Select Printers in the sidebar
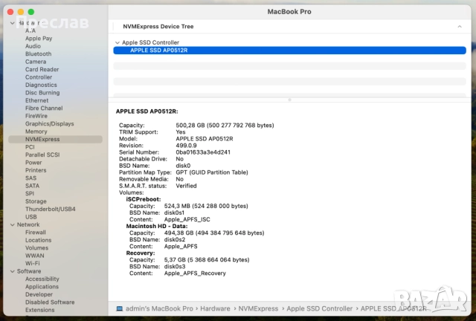The image size is (476, 321). point(36,170)
